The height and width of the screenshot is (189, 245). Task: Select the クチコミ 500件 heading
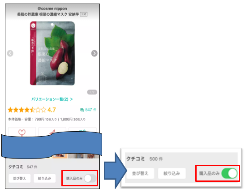(145, 159)
